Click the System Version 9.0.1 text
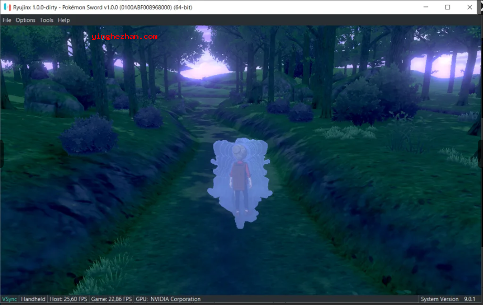This screenshot has height=305, width=483. 448,299
